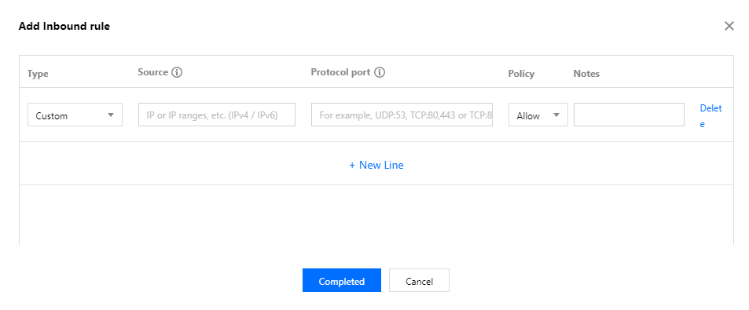Viewport: 749px width, 310px height.
Task: Click into the Notes text box
Action: (x=629, y=115)
